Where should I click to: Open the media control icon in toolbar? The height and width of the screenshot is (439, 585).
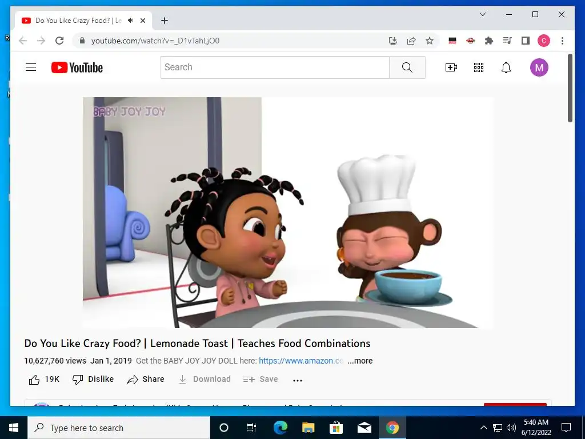click(x=507, y=41)
